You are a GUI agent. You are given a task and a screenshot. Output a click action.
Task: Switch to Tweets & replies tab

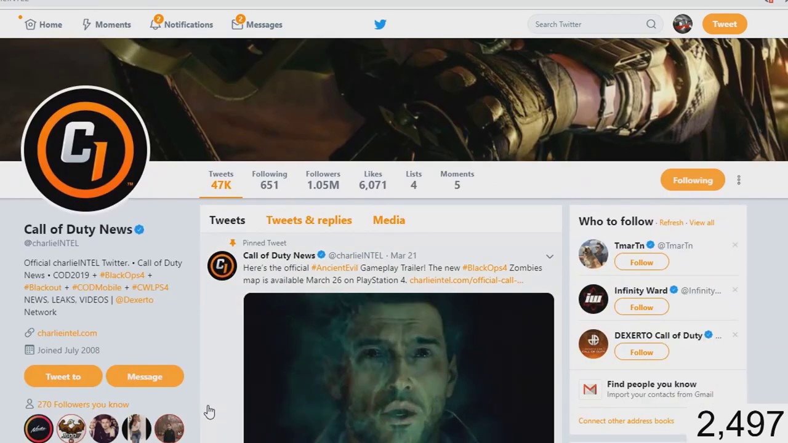point(309,220)
